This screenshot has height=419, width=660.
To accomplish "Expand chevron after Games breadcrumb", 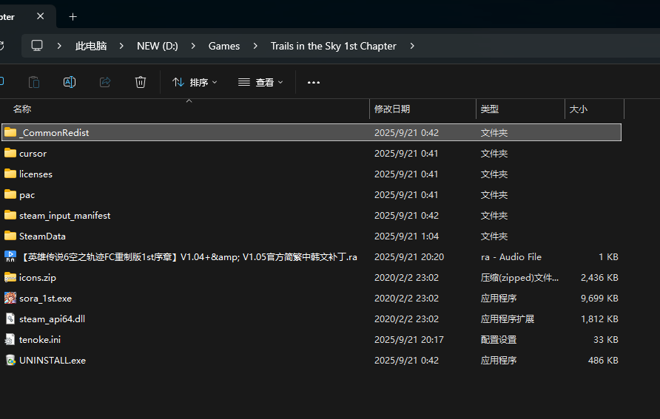I will coord(255,46).
